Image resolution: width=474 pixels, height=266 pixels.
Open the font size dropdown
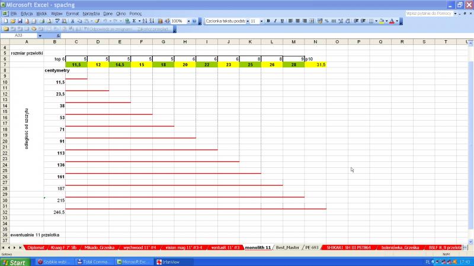click(x=261, y=21)
